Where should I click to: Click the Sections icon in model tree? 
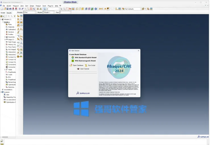click(x=7, y=32)
